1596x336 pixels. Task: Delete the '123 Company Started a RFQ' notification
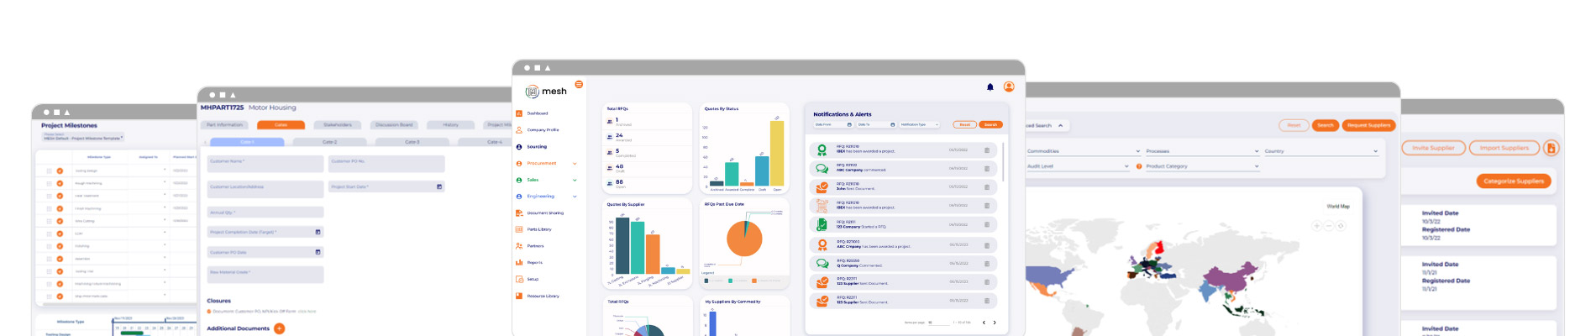pyautogui.click(x=987, y=224)
